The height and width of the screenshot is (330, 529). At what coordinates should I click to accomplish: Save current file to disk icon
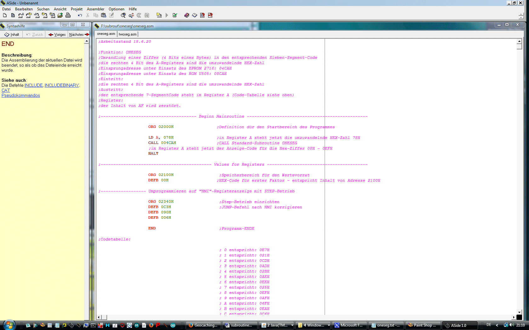tap(37, 15)
